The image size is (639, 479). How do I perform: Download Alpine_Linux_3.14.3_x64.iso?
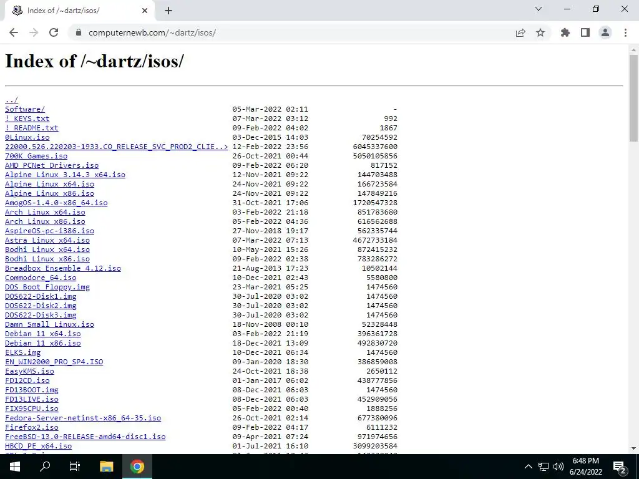(x=65, y=175)
